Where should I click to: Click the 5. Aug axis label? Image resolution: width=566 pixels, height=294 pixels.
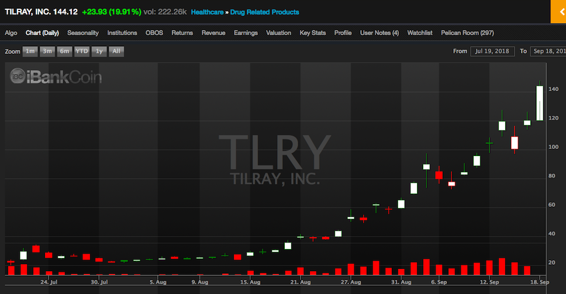pos(158,282)
